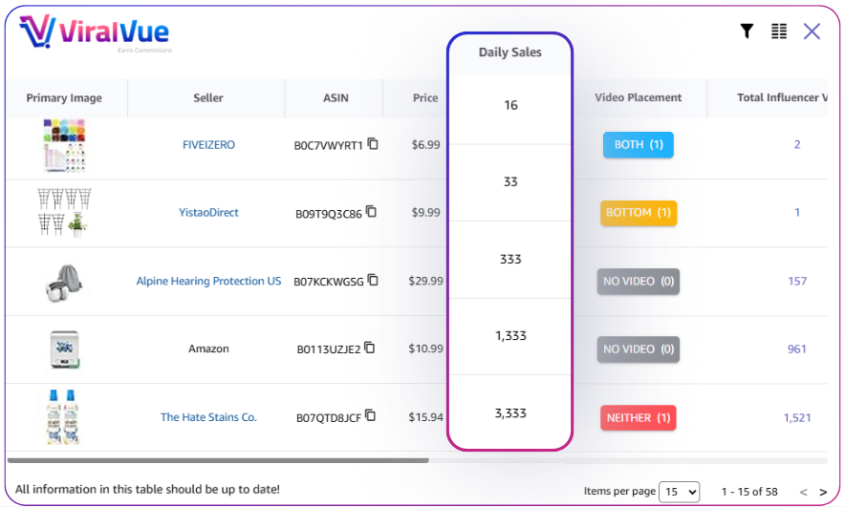Viewport: 845px width, 507px height.
Task: Open Alpine Hearing Protection US seller link
Action: click(x=208, y=281)
